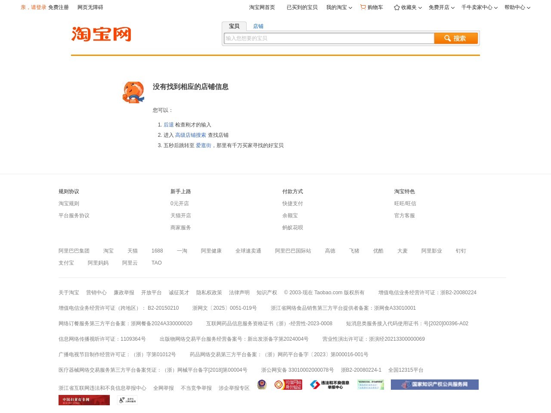The image size is (551, 413).
Task: Open the 高级店铺搜索 link
Action: pos(191,135)
